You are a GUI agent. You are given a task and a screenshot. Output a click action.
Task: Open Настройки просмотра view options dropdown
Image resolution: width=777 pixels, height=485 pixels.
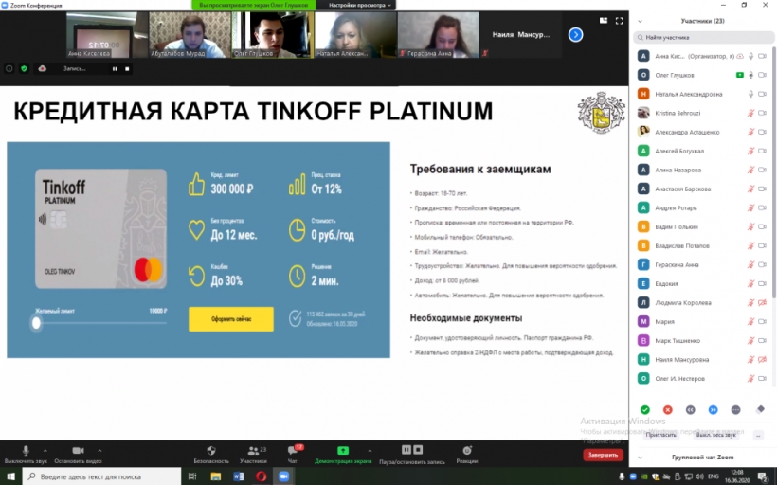(359, 5)
